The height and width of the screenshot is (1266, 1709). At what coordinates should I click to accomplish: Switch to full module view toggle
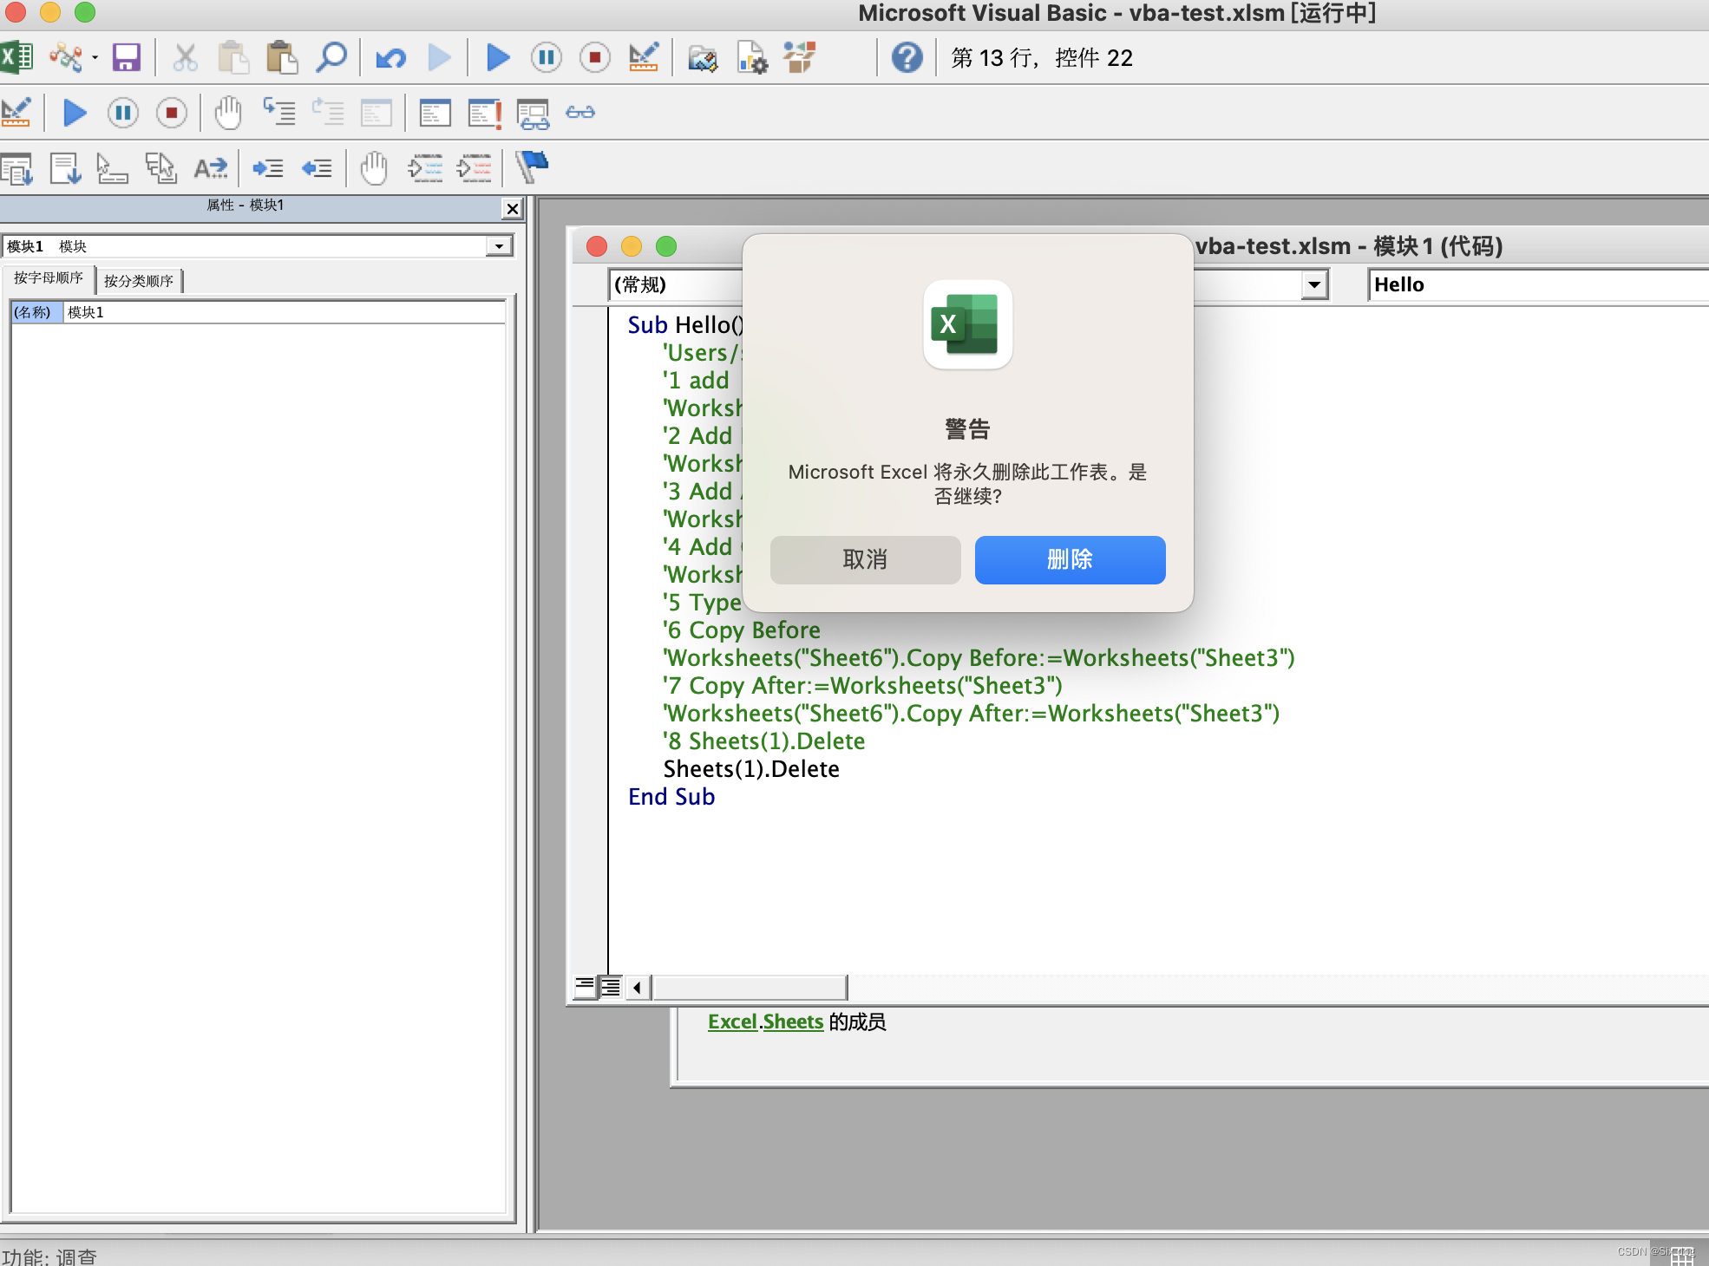click(x=611, y=987)
